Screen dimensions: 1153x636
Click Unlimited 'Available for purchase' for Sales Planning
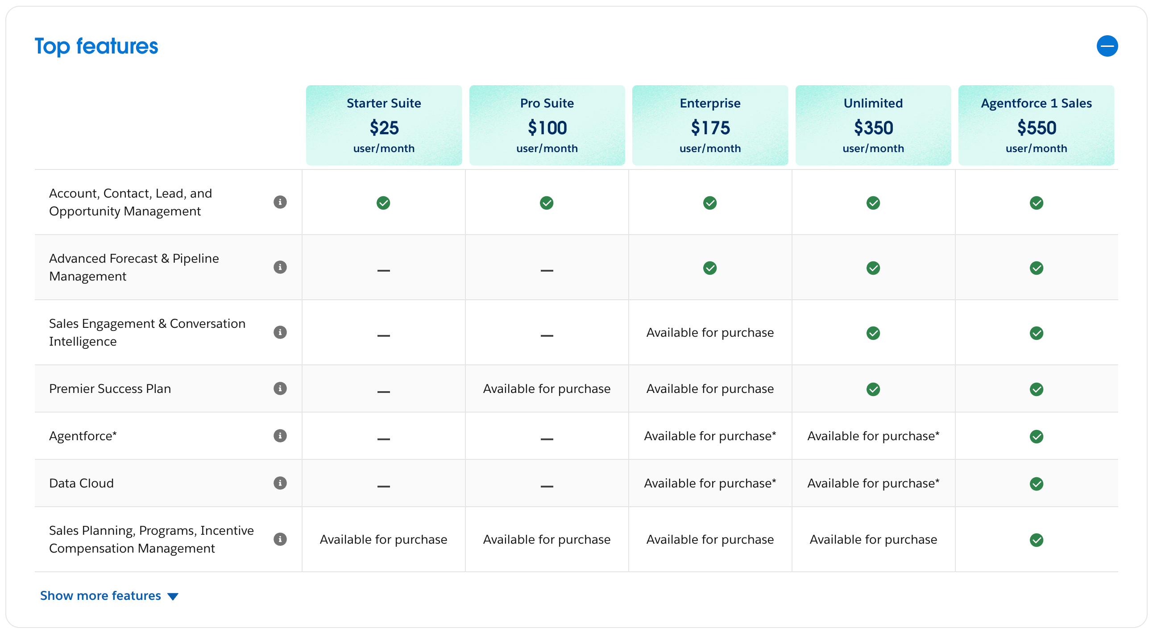pos(873,539)
